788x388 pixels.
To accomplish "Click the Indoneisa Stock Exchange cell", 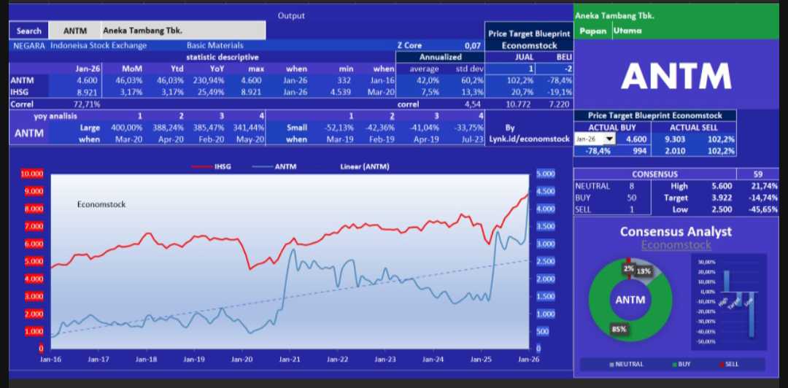I will coord(98,46).
